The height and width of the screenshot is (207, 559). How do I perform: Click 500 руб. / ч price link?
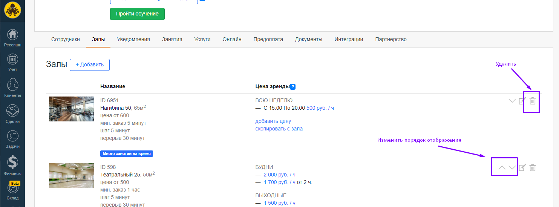coord(320,108)
